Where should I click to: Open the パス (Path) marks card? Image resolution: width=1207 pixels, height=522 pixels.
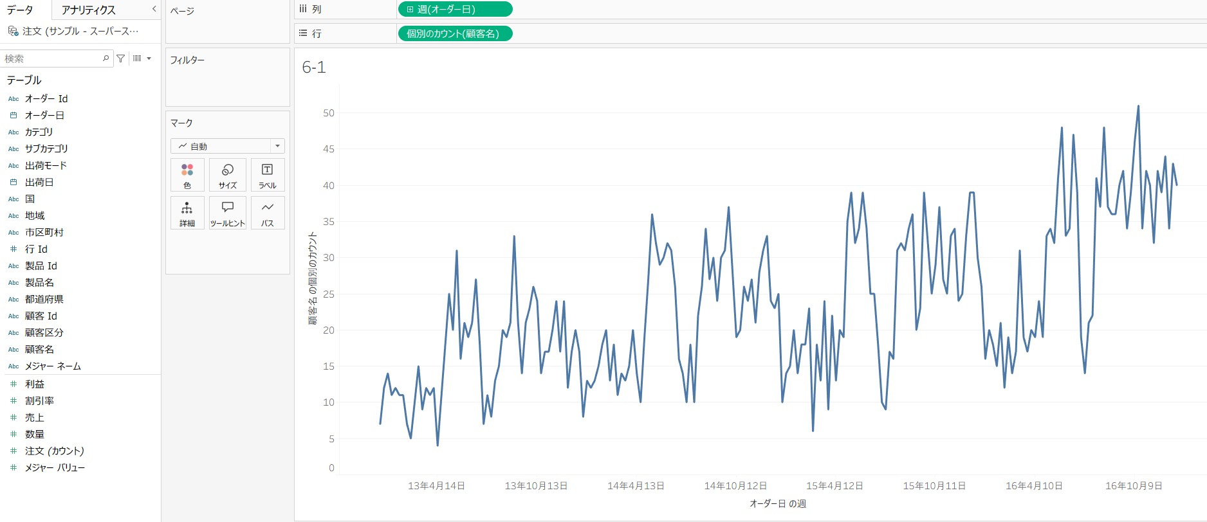[x=268, y=213]
